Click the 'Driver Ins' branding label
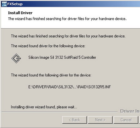 click(x=130, y=111)
